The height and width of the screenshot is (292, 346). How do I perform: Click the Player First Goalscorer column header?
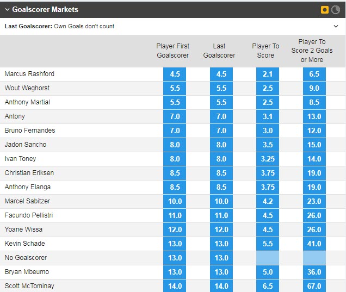click(x=173, y=51)
